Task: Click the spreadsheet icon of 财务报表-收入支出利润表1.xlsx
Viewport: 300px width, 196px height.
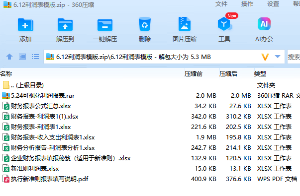Action: (x=6, y=137)
